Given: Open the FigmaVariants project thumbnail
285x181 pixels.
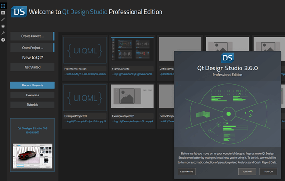Looking at the screenshot, I should [x=133, y=49].
